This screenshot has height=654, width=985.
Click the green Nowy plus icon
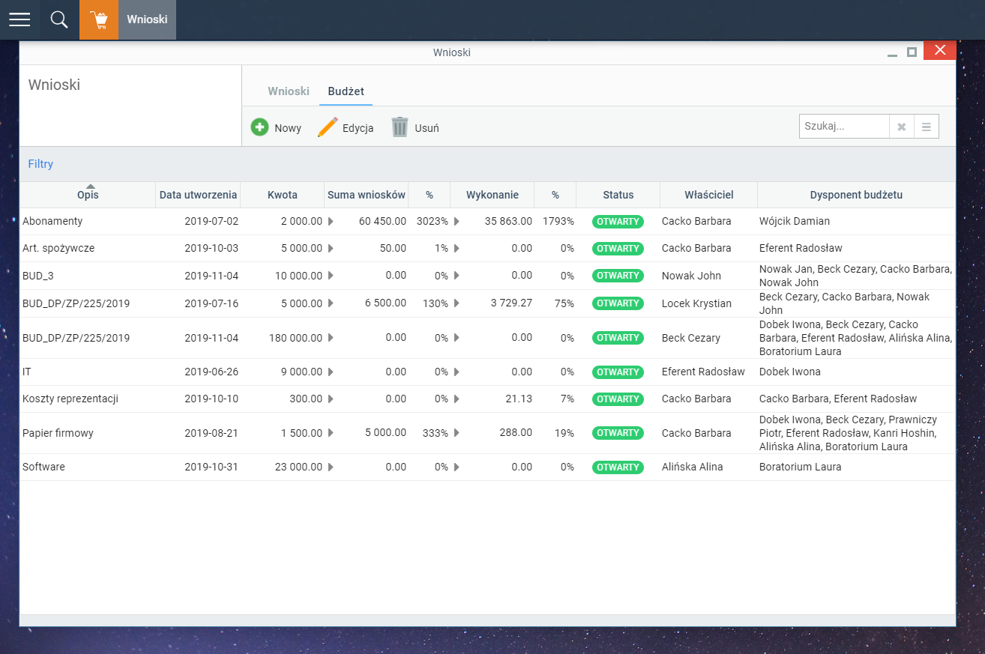tap(259, 127)
